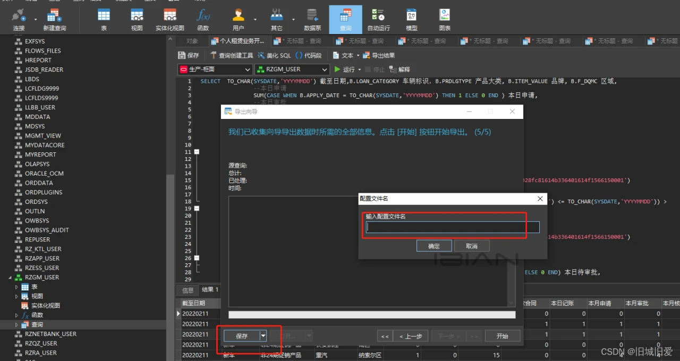Select the 查询 toolbar icon at the top
The height and width of the screenshot is (361, 680).
[345, 20]
